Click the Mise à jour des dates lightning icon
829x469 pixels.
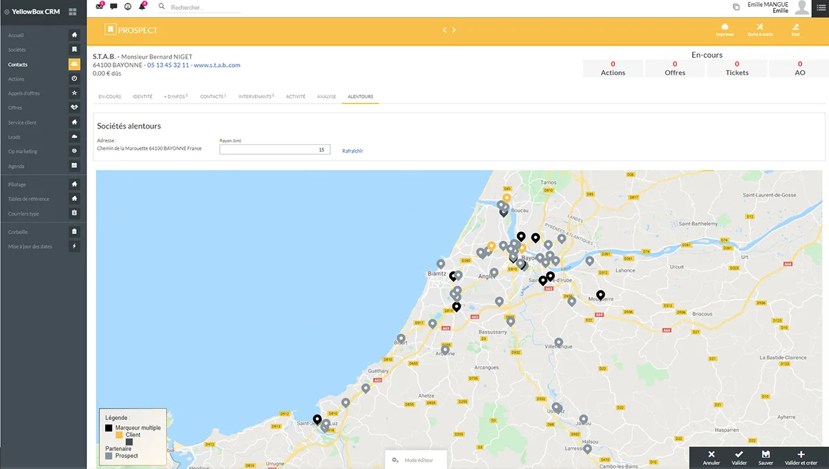click(x=75, y=247)
